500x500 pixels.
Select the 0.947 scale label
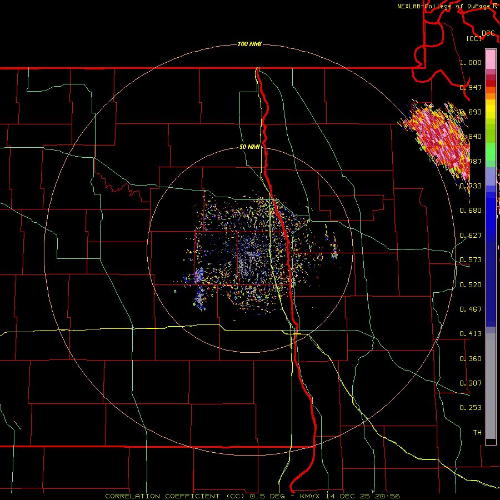click(471, 87)
